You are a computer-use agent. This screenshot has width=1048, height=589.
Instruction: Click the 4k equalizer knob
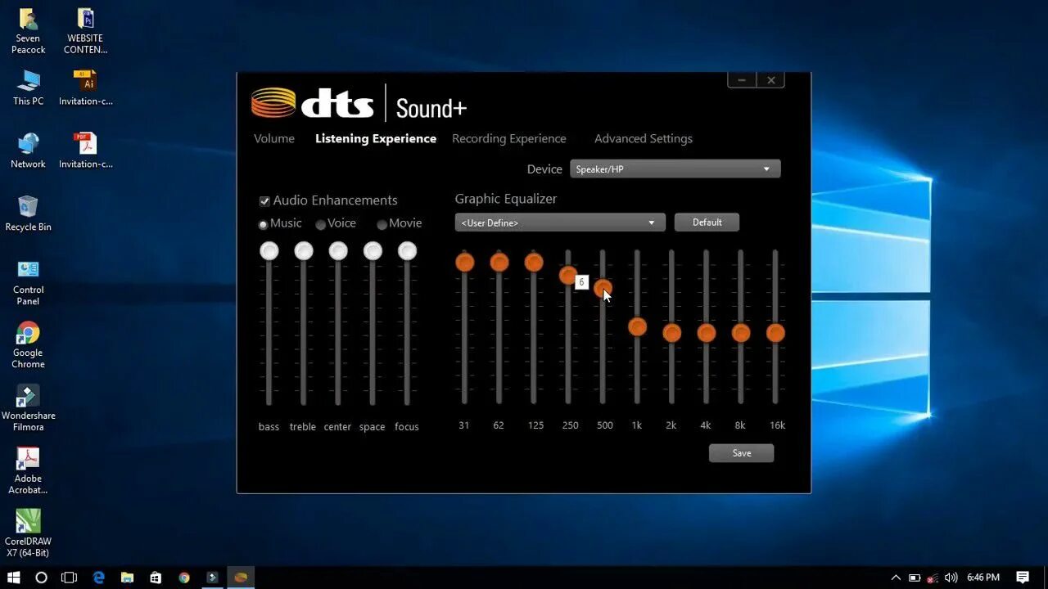pyautogui.click(x=707, y=333)
